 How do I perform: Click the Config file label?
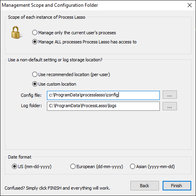click(x=31, y=95)
